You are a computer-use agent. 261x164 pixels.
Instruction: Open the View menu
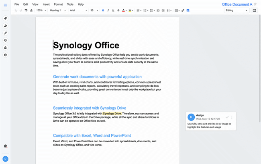point(35,4)
